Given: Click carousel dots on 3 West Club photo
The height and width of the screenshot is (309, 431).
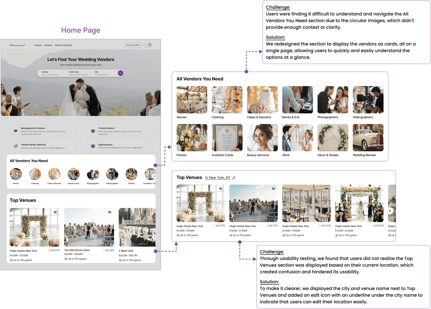Looking at the screenshot, I should [144, 244].
